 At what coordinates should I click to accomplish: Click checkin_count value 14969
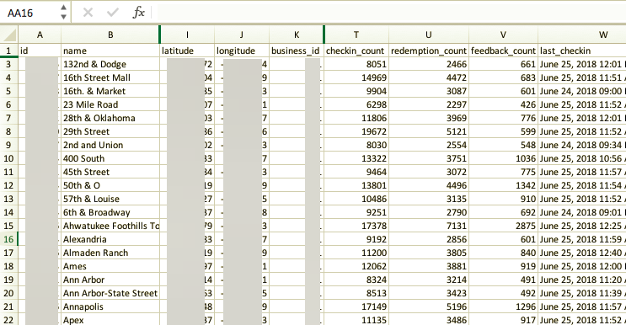pyautogui.click(x=356, y=77)
